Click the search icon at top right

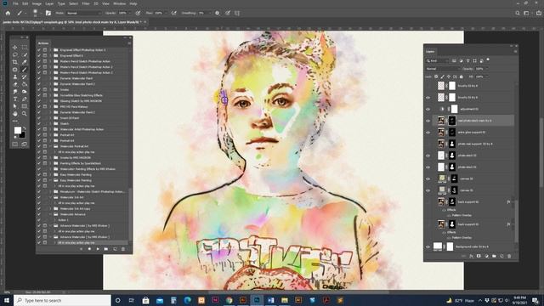(x=518, y=13)
